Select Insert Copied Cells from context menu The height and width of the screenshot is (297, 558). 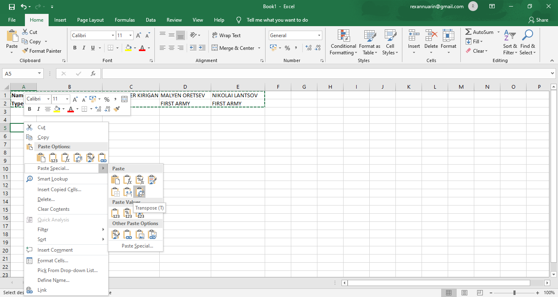(x=59, y=190)
